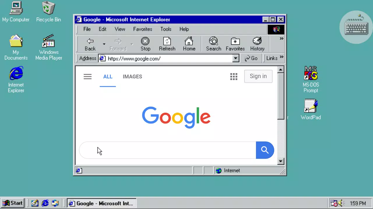
Task: Open the Favorites menu
Action: 142,29
